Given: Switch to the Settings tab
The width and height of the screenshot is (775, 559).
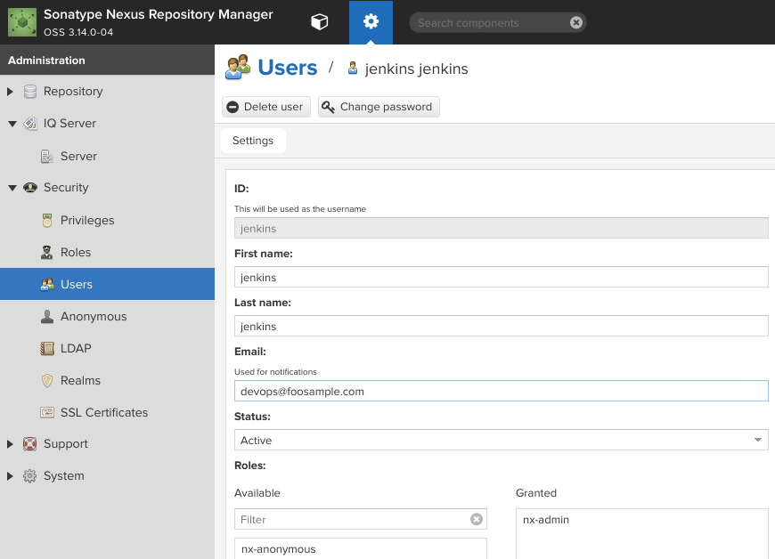Looking at the screenshot, I should pos(253,141).
